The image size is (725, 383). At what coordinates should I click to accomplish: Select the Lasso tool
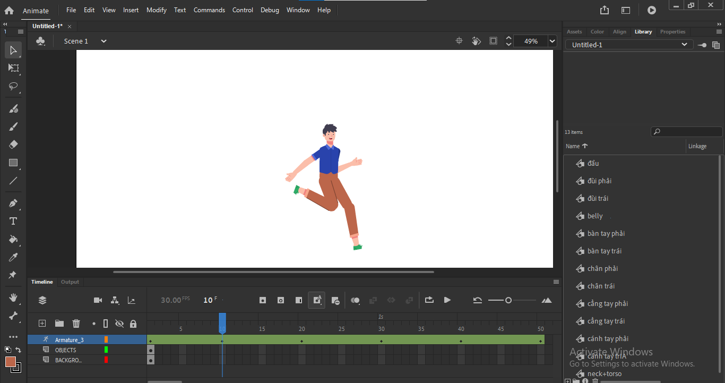click(x=13, y=86)
